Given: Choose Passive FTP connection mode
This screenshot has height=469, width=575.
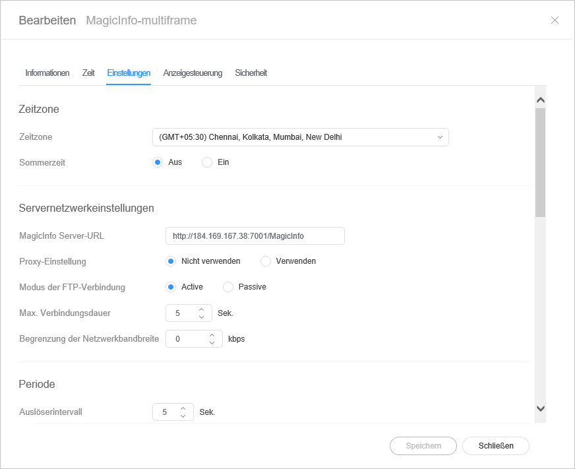Looking at the screenshot, I should pyautogui.click(x=228, y=287).
